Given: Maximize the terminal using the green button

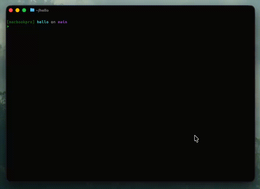Looking at the screenshot, I should [24, 10].
